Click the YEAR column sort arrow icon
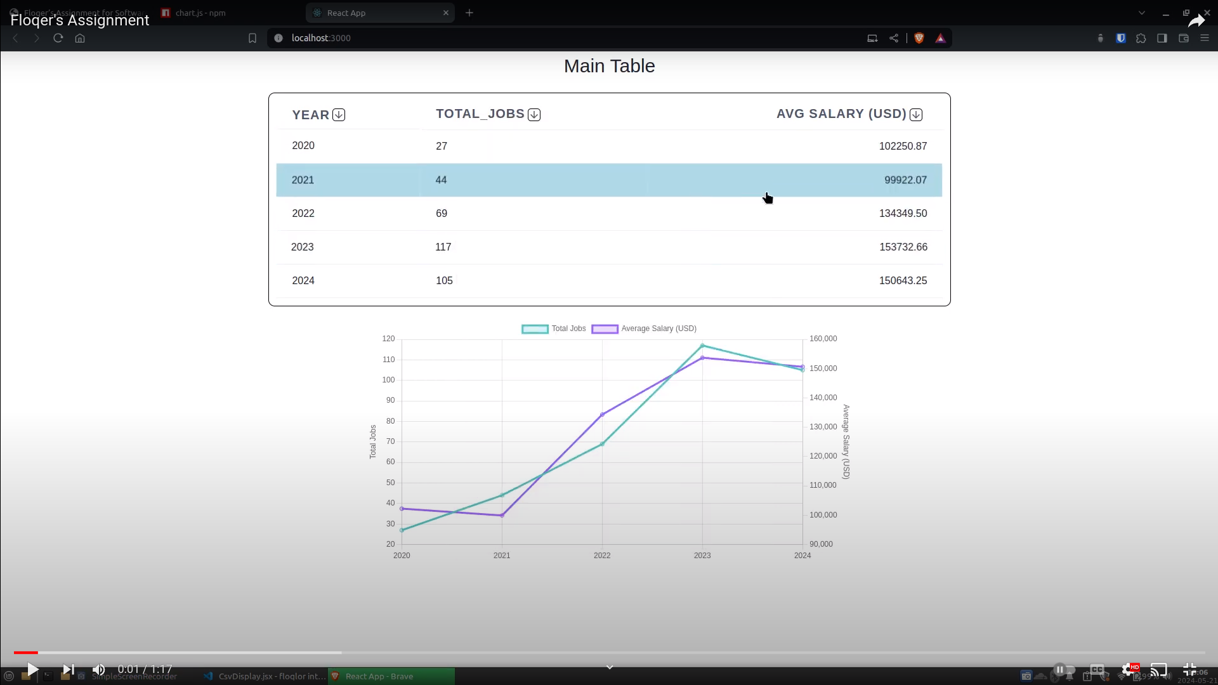Viewport: 1218px width, 685px height. coord(339,115)
